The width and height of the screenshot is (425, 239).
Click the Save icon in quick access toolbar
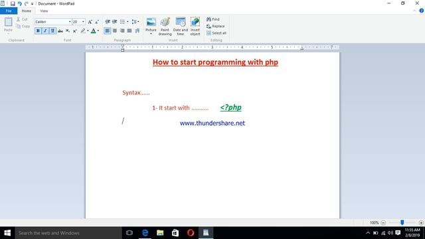point(13,3)
